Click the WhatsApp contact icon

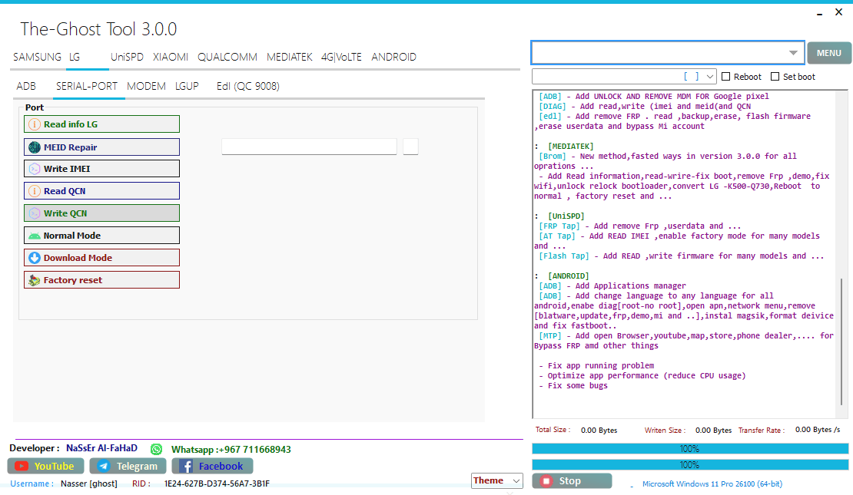[157, 449]
